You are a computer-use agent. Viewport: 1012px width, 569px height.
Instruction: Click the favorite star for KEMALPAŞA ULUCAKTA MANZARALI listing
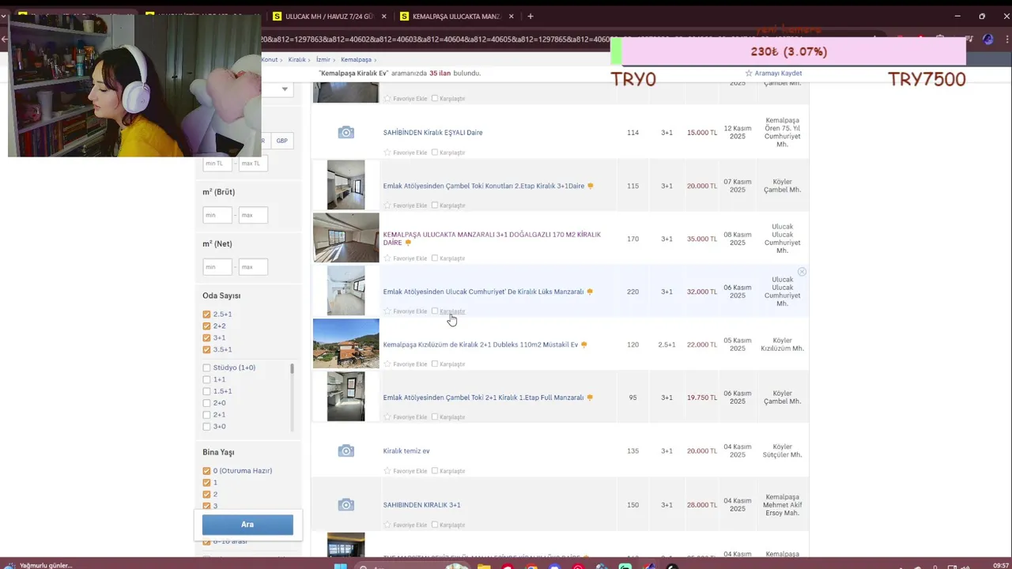click(x=387, y=258)
